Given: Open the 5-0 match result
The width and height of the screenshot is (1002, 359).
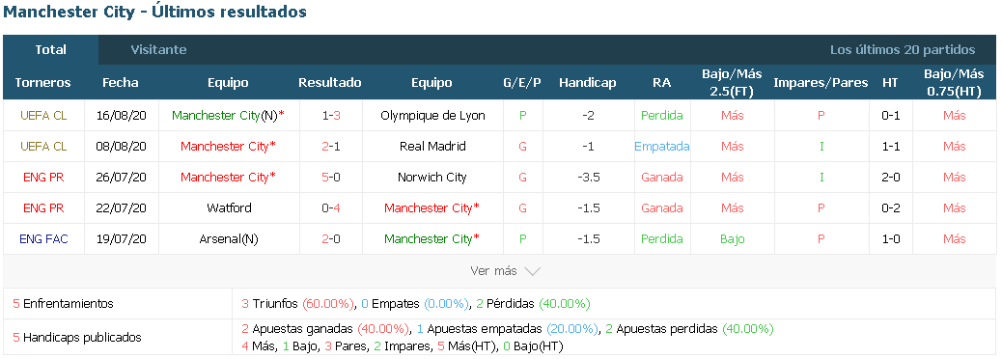Looking at the screenshot, I should pyautogui.click(x=330, y=177).
